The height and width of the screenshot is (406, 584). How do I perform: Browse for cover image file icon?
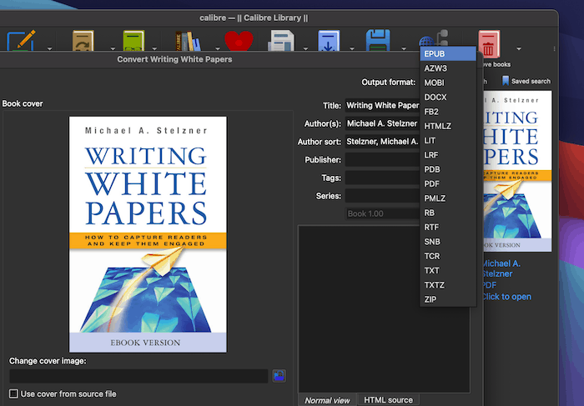(279, 376)
